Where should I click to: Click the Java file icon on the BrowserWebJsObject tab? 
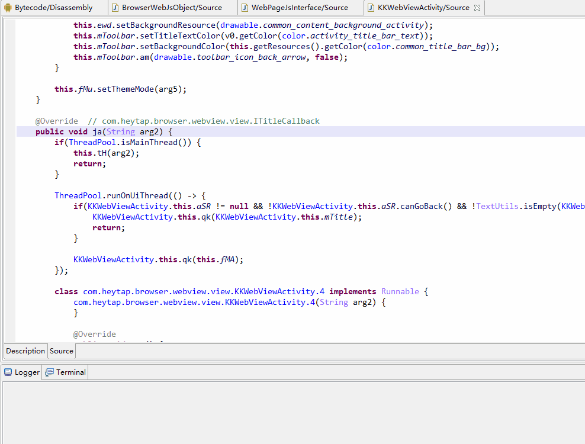point(115,8)
